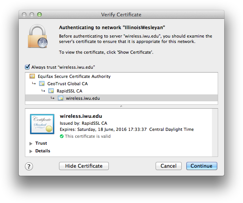
Task: Select wireless.iwu.edu in certificate chain
Action: pos(121,98)
